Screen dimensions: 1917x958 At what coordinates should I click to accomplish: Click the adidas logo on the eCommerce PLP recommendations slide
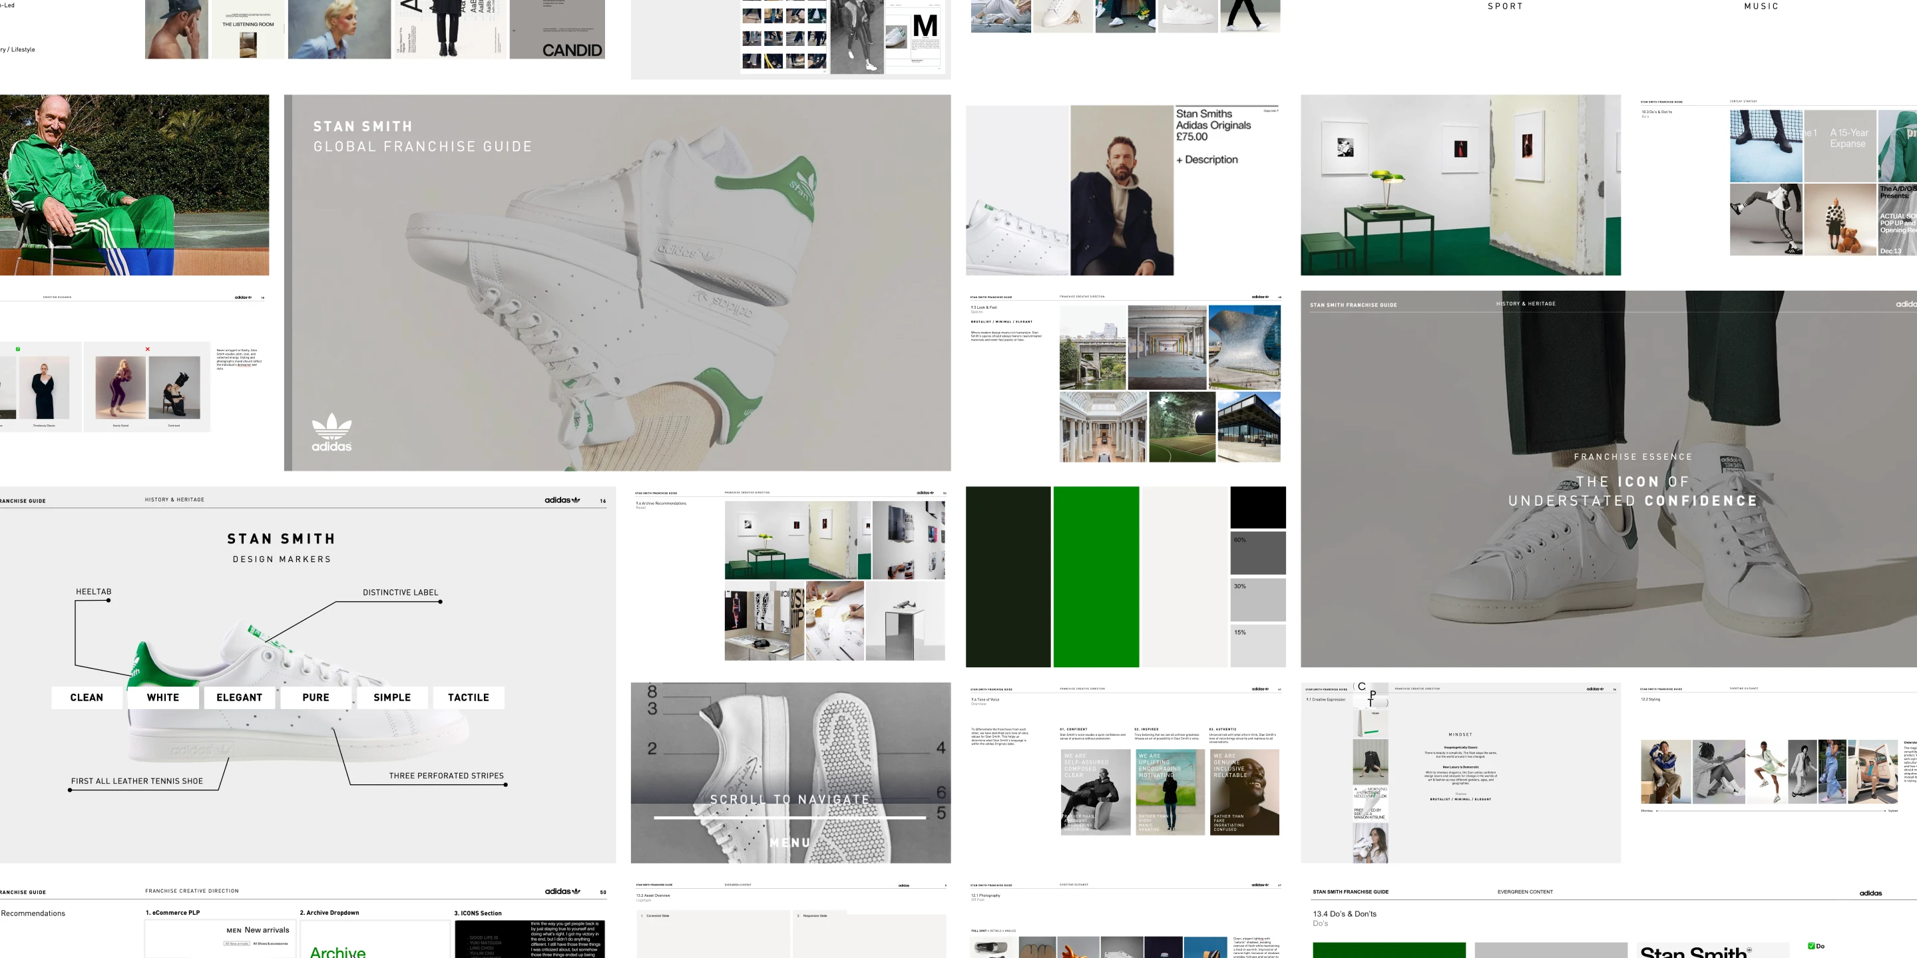click(562, 891)
